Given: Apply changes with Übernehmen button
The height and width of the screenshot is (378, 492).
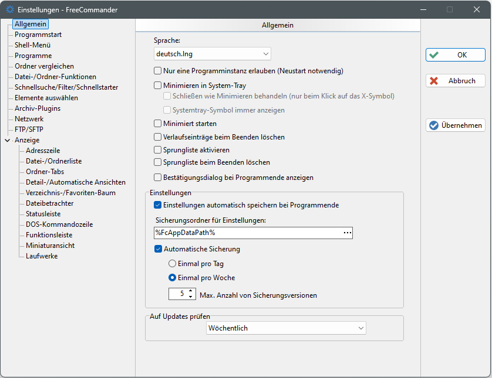Looking at the screenshot, I should tap(455, 125).
